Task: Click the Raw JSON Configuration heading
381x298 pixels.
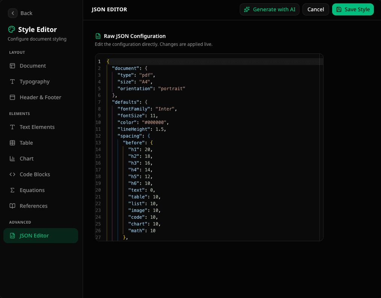Action: pyautogui.click(x=135, y=36)
